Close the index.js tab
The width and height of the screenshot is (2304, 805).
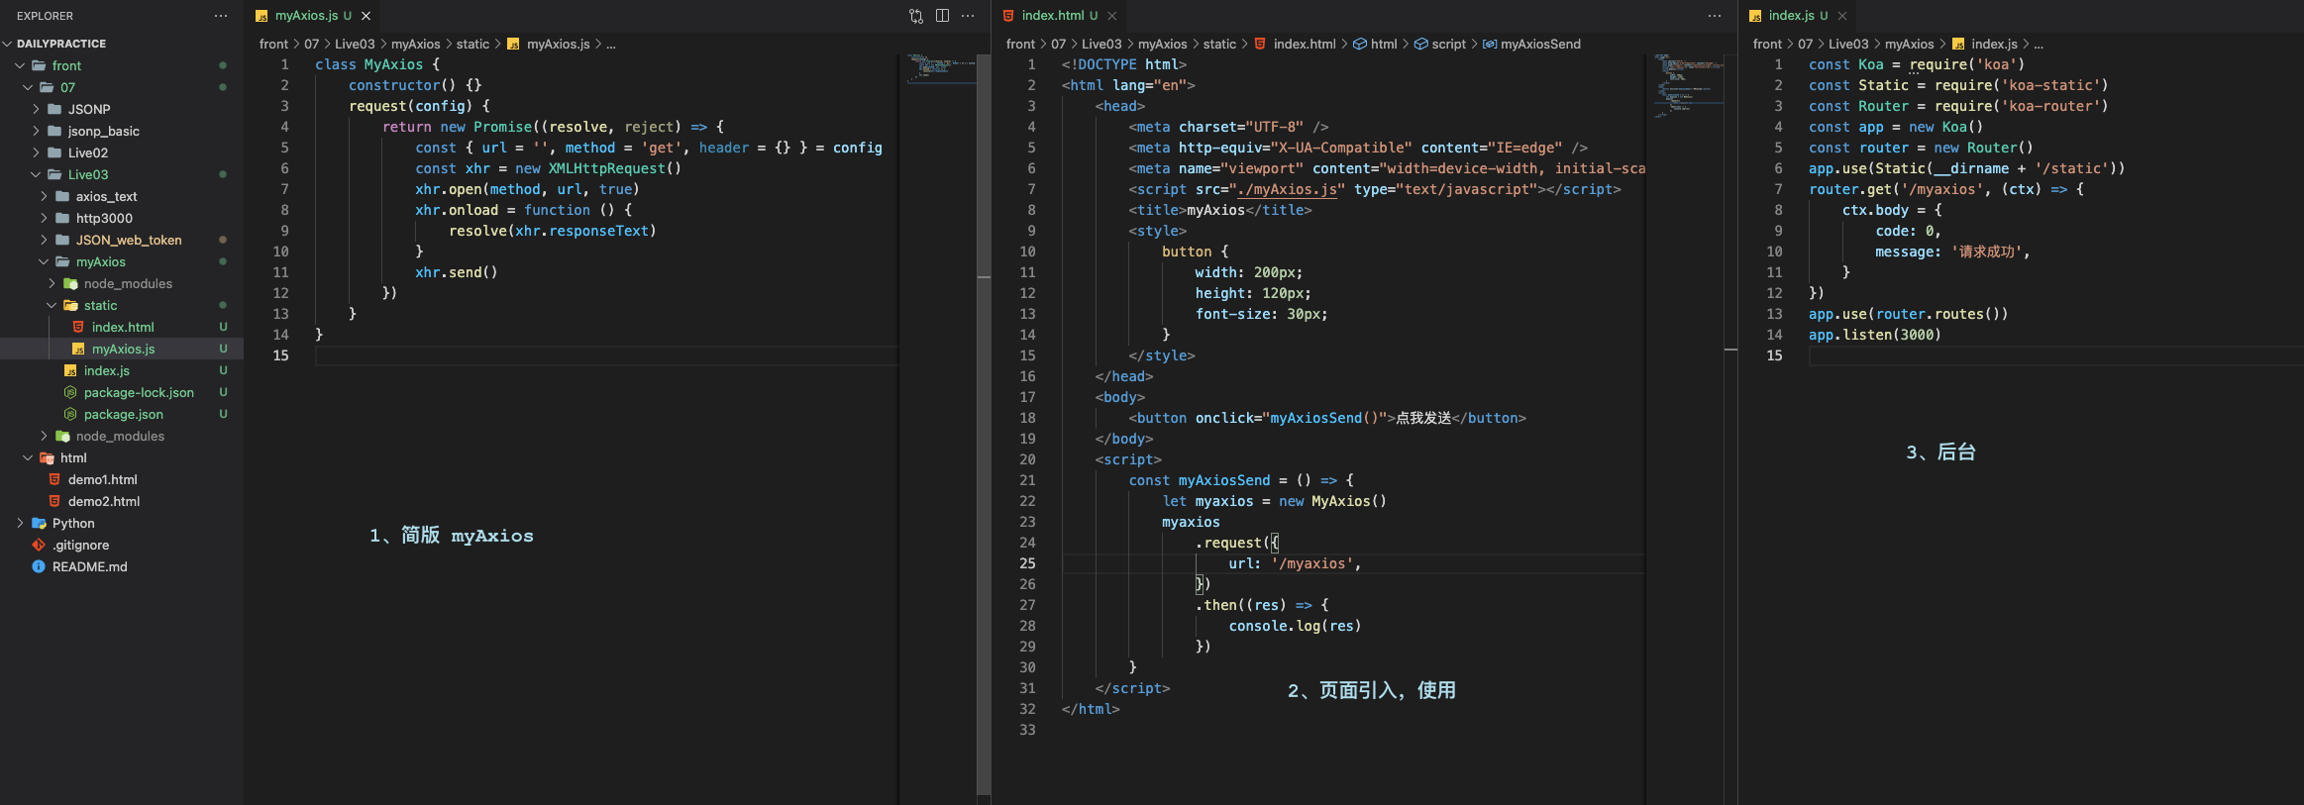(x=1842, y=16)
